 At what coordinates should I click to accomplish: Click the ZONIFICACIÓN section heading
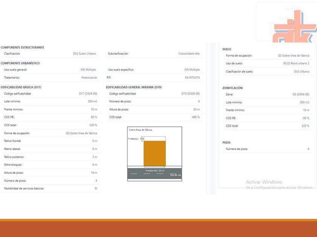[232, 88]
